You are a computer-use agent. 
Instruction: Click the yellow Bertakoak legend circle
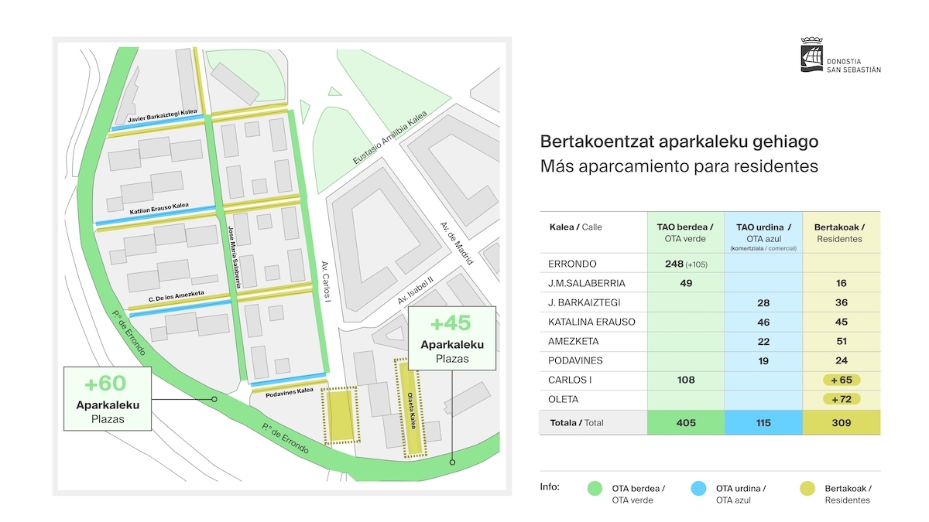tap(807, 488)
